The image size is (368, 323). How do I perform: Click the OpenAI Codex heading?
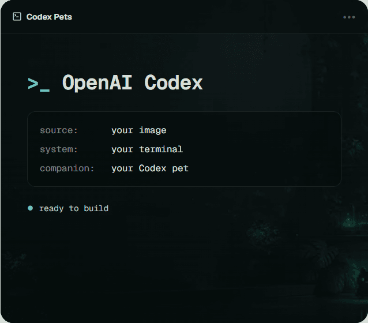coord(132,82)
